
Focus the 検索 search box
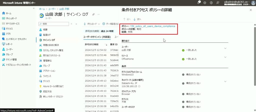[x=54, y=24]
